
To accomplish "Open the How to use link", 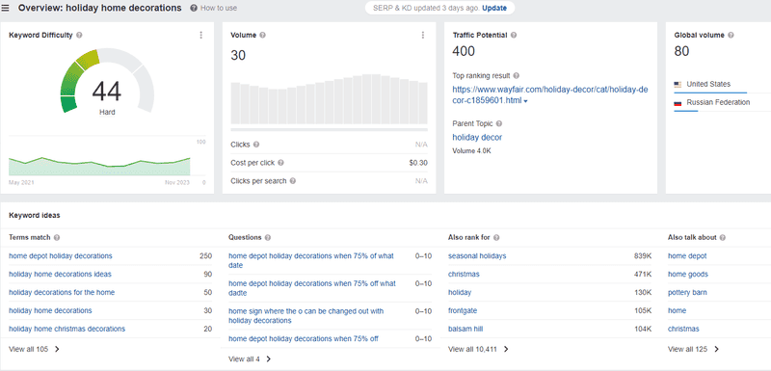I will 214,9.
